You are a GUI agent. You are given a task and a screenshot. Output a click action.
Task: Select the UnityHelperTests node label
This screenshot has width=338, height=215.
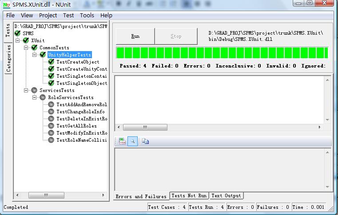70,55
